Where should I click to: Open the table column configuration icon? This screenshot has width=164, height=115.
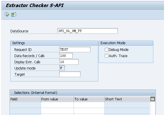coord(152,99)
